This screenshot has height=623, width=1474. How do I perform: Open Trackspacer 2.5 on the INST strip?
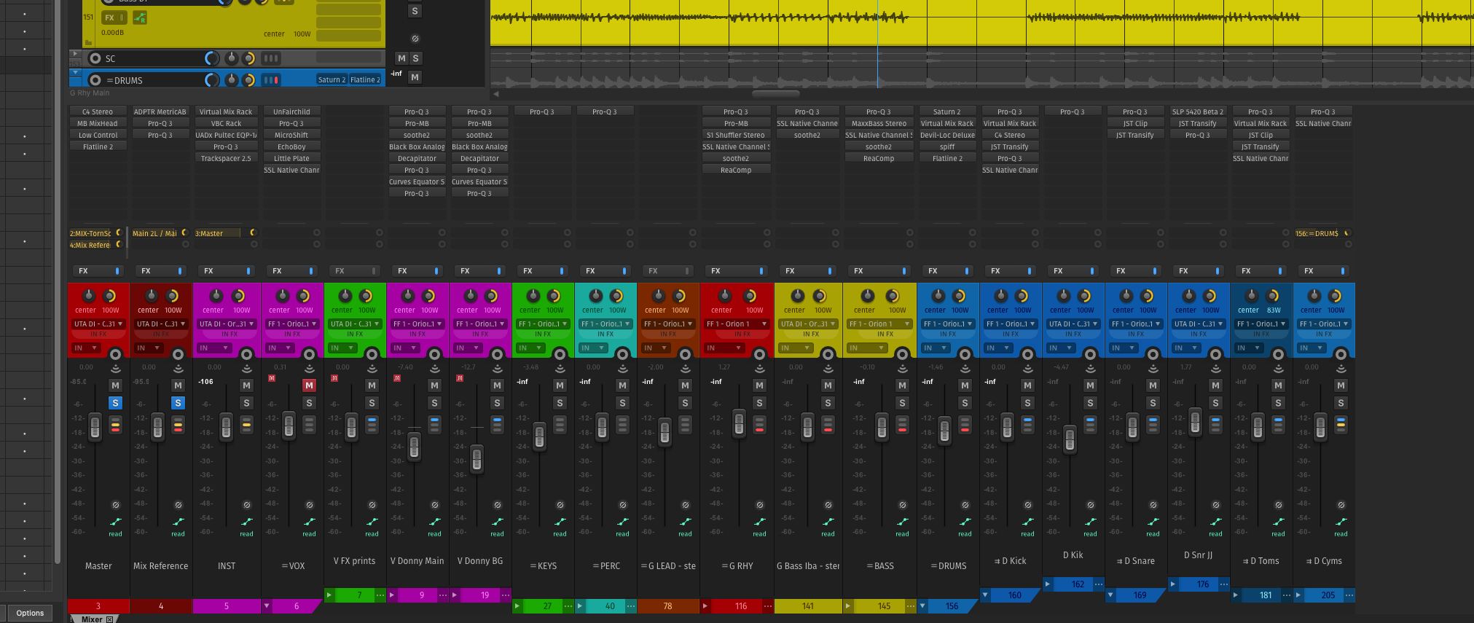pos(226,158)
